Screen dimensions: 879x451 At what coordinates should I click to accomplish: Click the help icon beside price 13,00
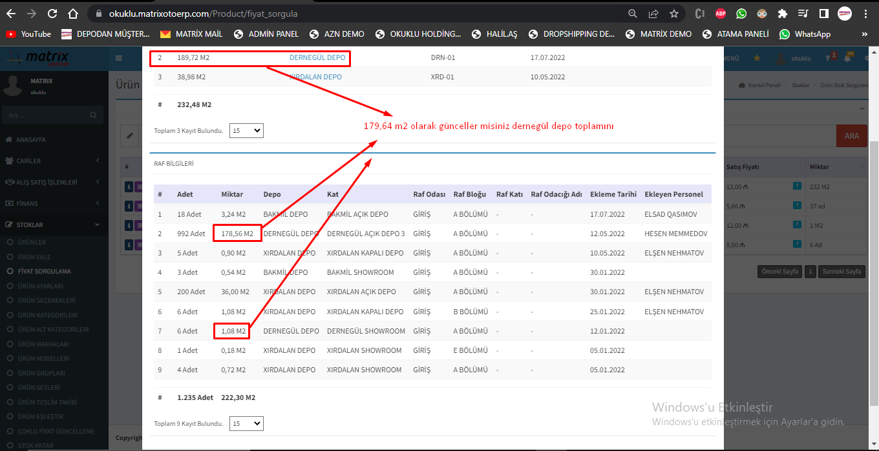pos(797,186)
